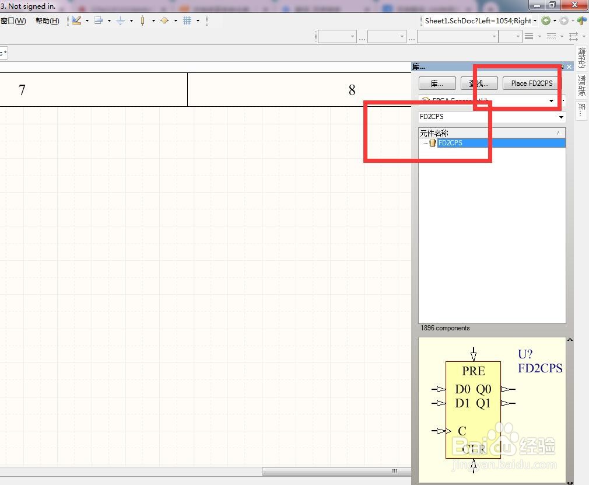Sort by 元件名称 column header

pyautogui.click(x=492, y=132)
